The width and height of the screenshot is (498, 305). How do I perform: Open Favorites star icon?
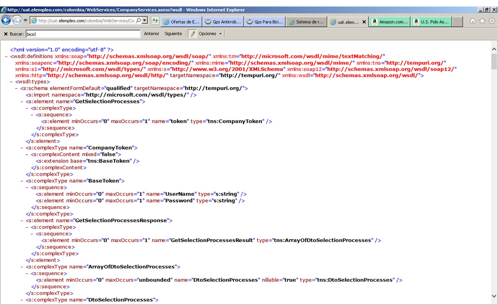tap(482, 21)
